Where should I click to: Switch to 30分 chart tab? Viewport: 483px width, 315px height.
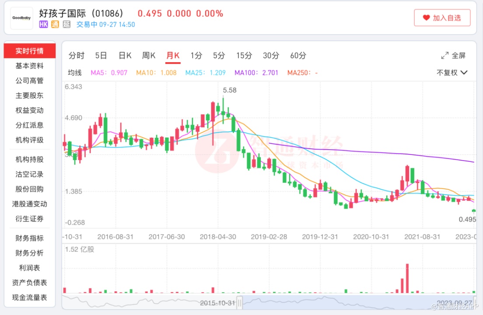tap(271, 56)
